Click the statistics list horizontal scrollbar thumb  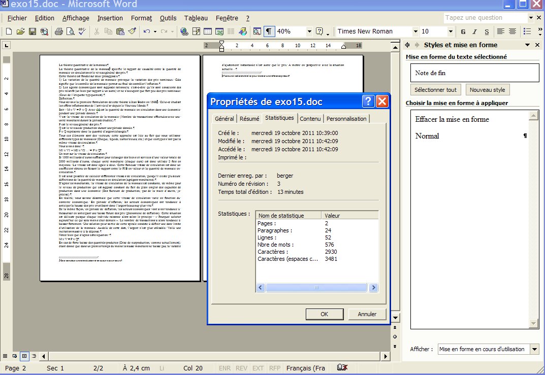click(x=316, y=288)
